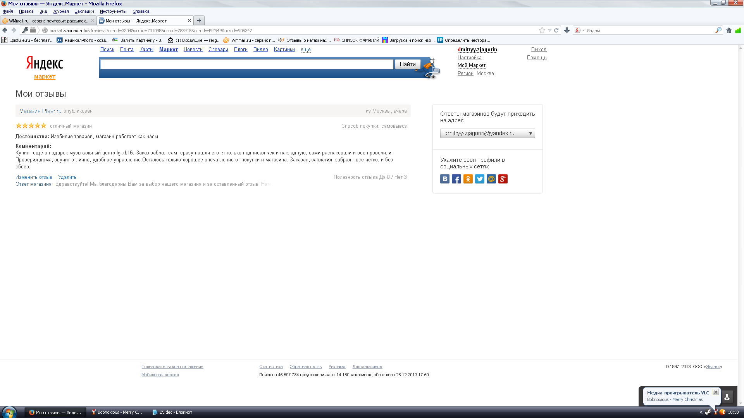
Task: Click the Firefox downloads arrow icon
Action: (567, 30)
